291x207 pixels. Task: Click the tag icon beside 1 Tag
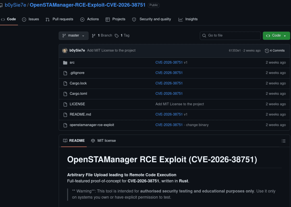tap(117, 35)
